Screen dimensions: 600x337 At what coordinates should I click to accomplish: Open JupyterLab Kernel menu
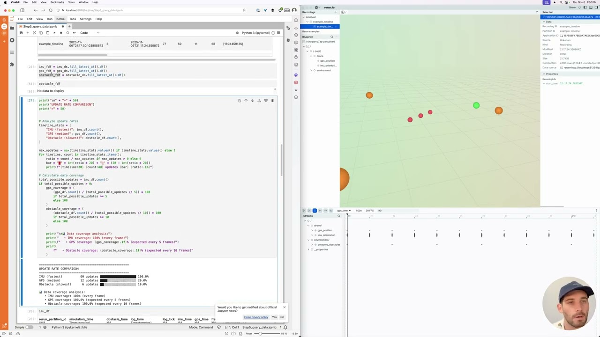(x=60, y=19)
